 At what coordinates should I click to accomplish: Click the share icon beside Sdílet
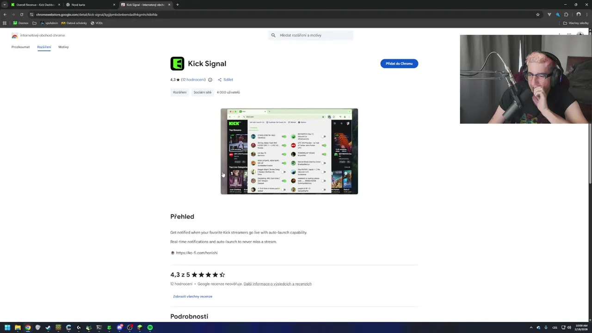[220, 80]
